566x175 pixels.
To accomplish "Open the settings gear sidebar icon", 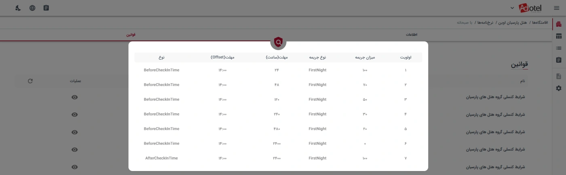I will [559, 88].
